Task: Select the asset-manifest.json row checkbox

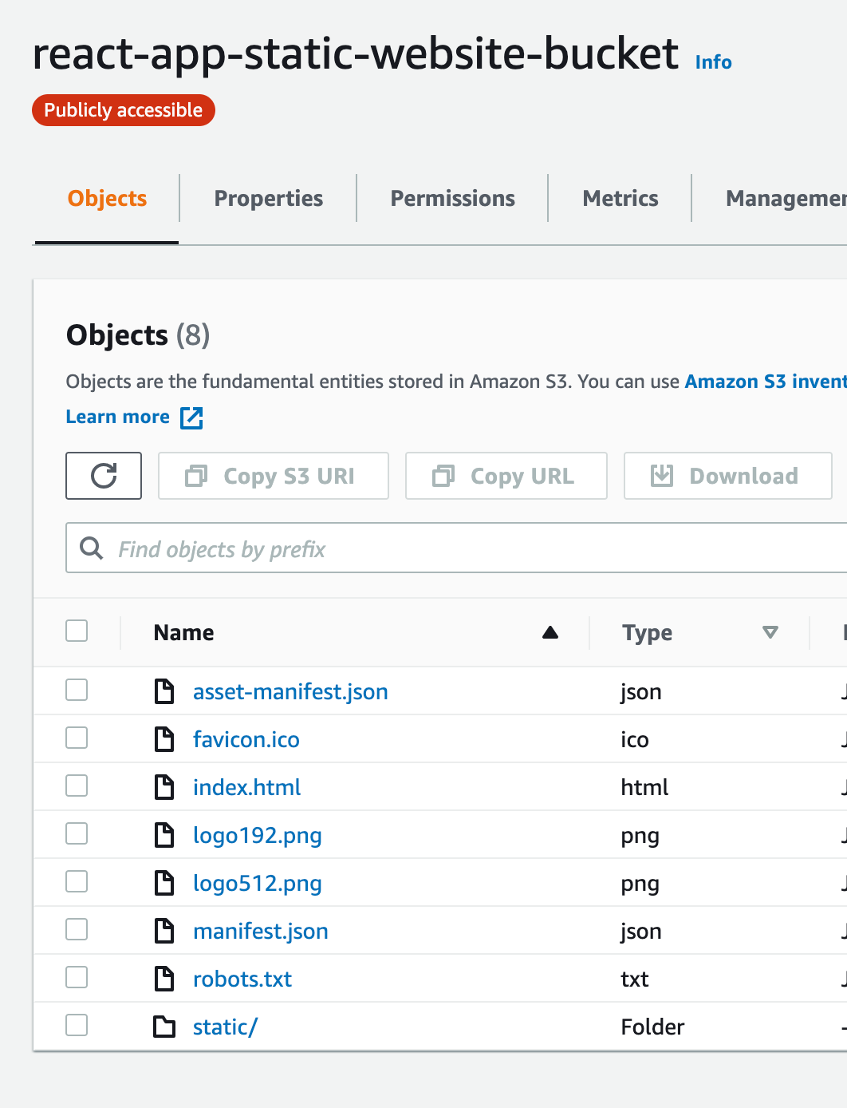Action: (77, 690)
